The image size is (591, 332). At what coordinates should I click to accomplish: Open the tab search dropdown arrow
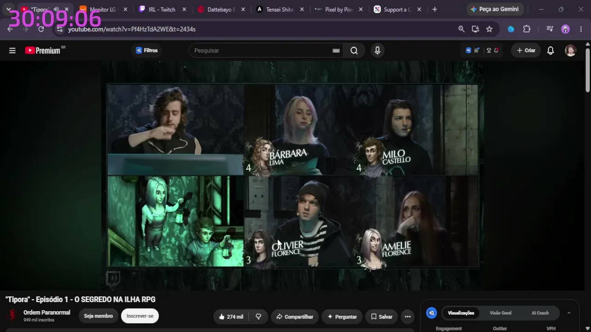point(8,9)
